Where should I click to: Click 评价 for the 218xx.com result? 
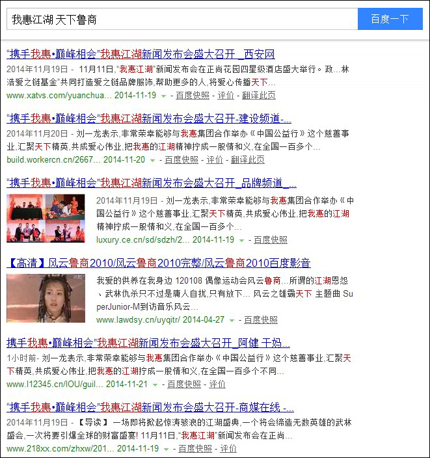pyautogui.click(x=228, y=448)
